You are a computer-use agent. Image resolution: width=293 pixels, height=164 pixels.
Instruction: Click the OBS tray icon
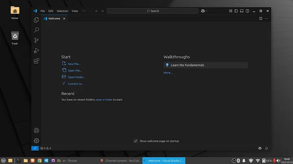tap(234, 160)
